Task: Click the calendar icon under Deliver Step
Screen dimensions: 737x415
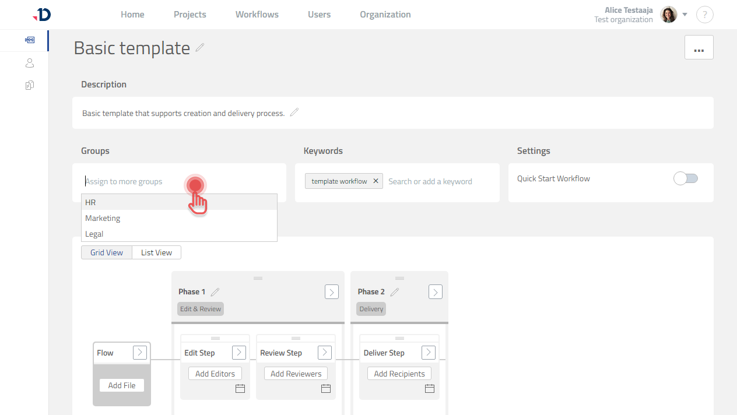Action: (x=430, y=388)
